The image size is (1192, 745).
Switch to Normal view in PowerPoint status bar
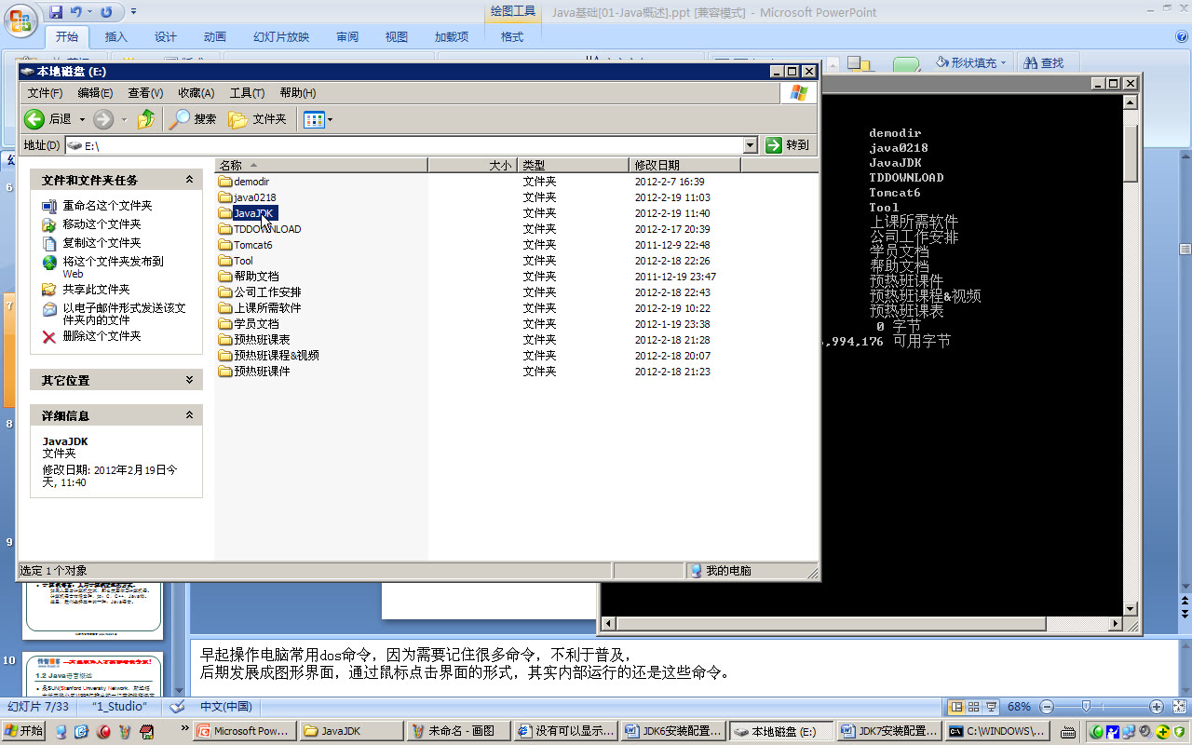coord(956,707)
